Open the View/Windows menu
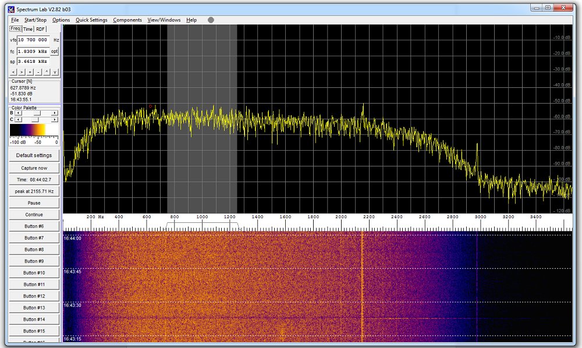Image resolution: width=582 pixels, height=348 pixels. click(164, 20)
